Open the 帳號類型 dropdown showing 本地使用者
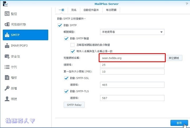The image size is (190, 128). point(132,32)
